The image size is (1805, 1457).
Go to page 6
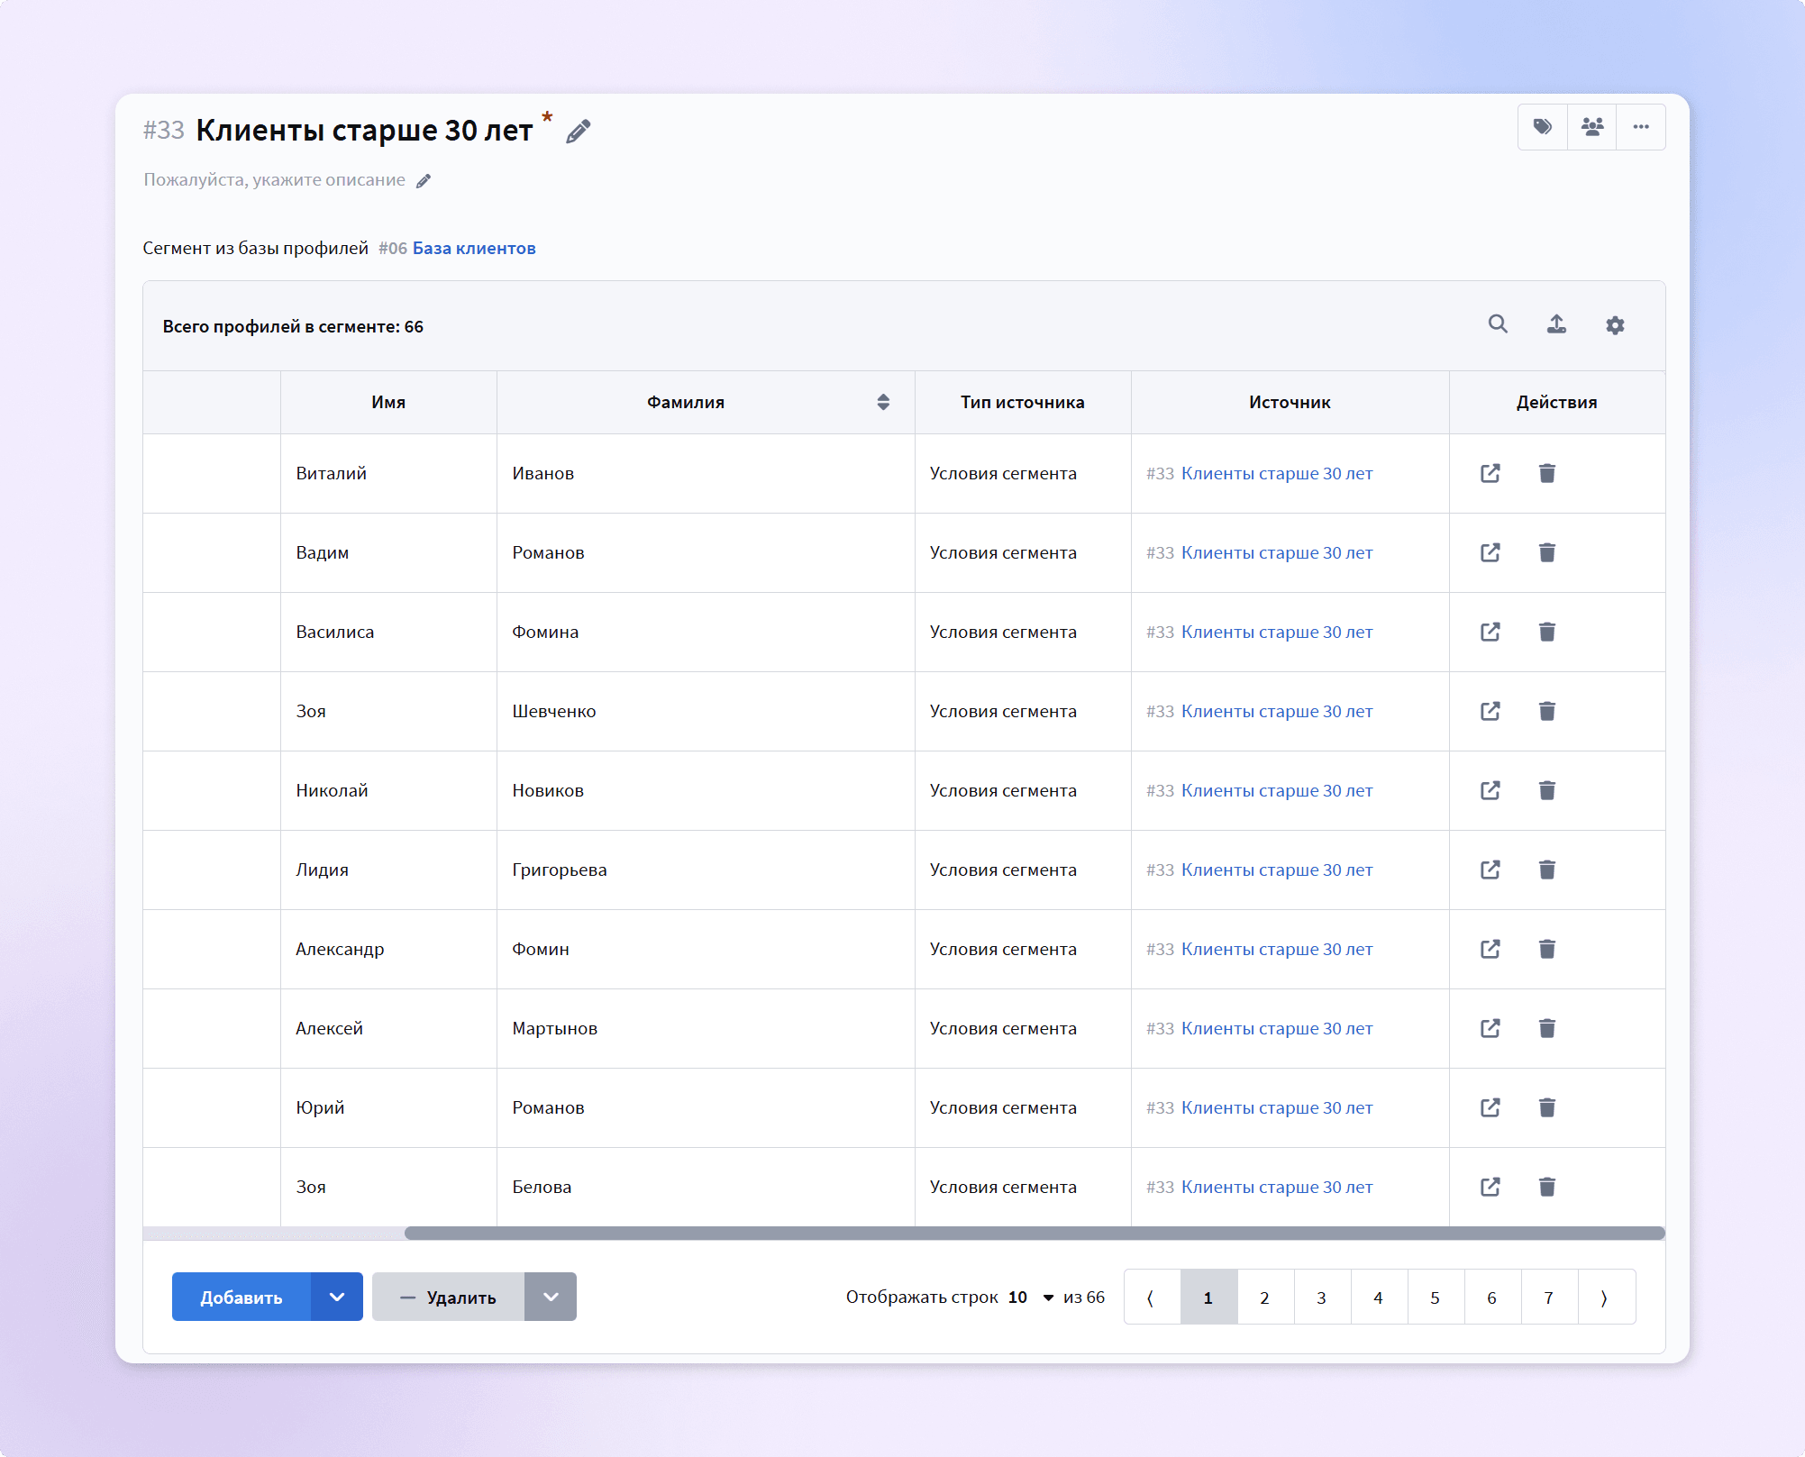tap(1491, 1298)
